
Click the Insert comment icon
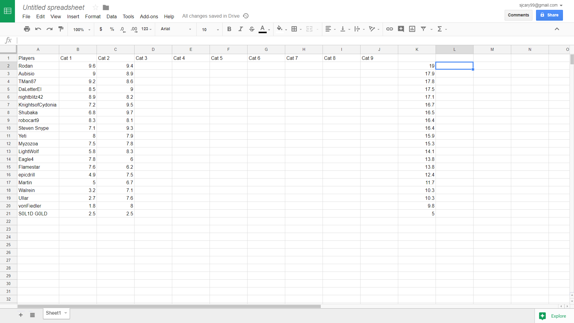click(x=401, y=29)
